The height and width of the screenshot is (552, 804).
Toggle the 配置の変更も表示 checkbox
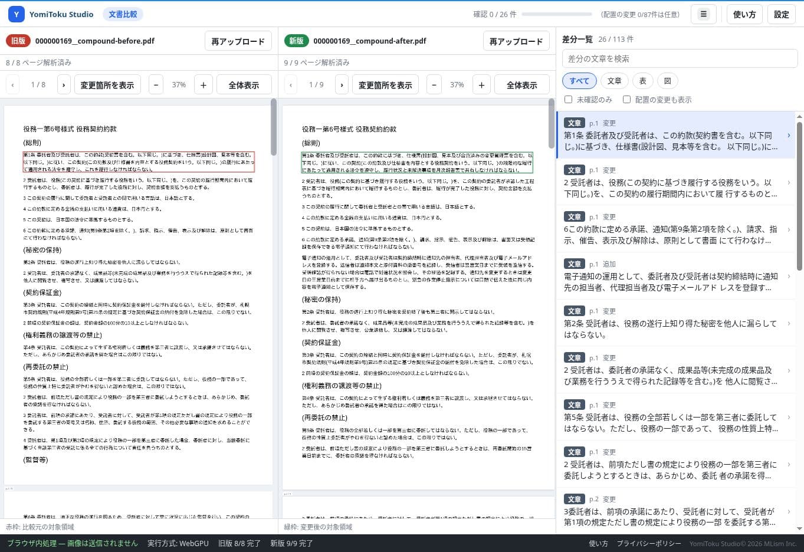pos(626,100)
